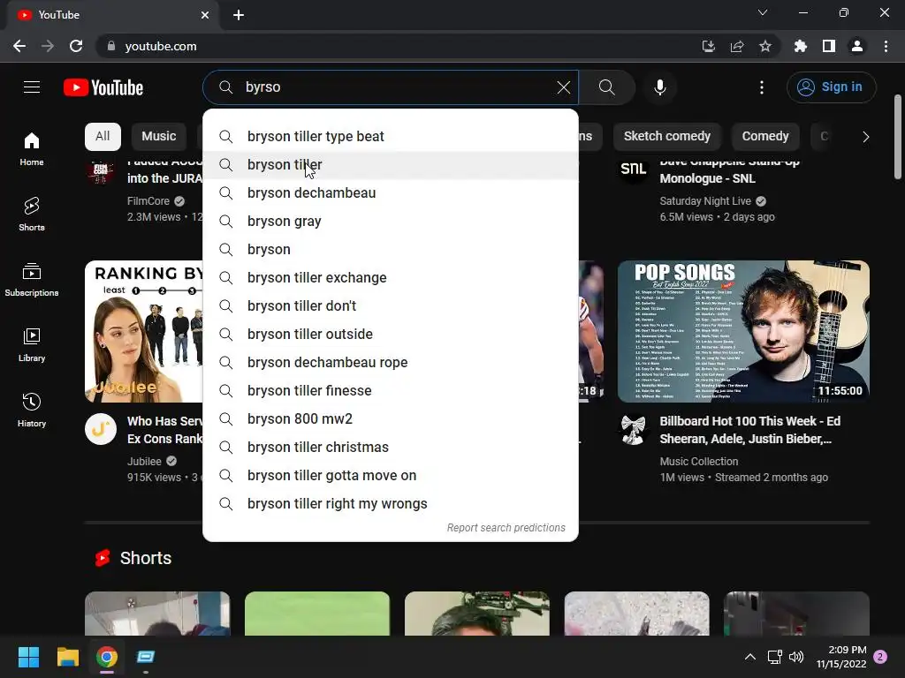The width and height of the screenshot is (905, 678).
Task: Reload the page in Chrome
Action: (x=76, y=46)
